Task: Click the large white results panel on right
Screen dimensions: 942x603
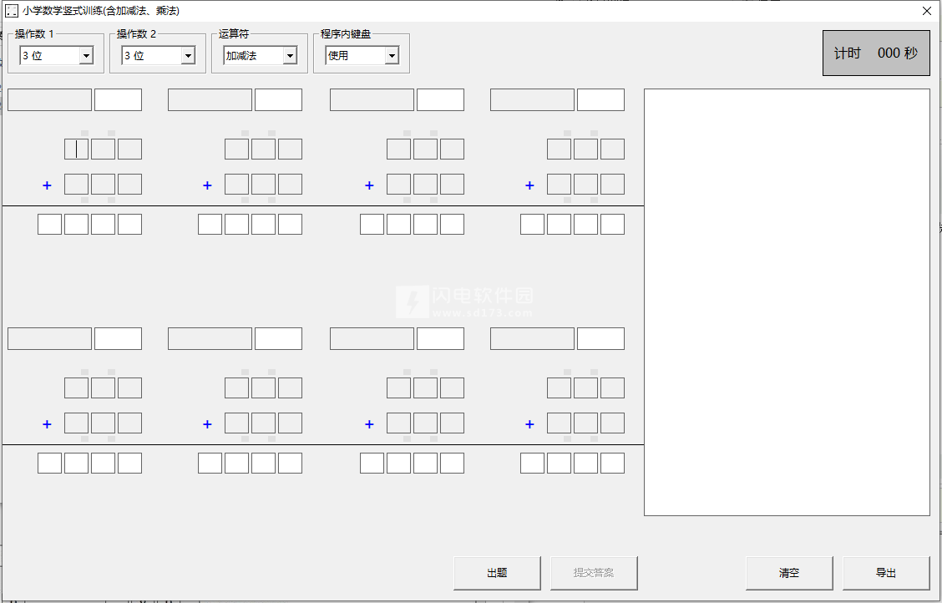Action: point(786,302)
